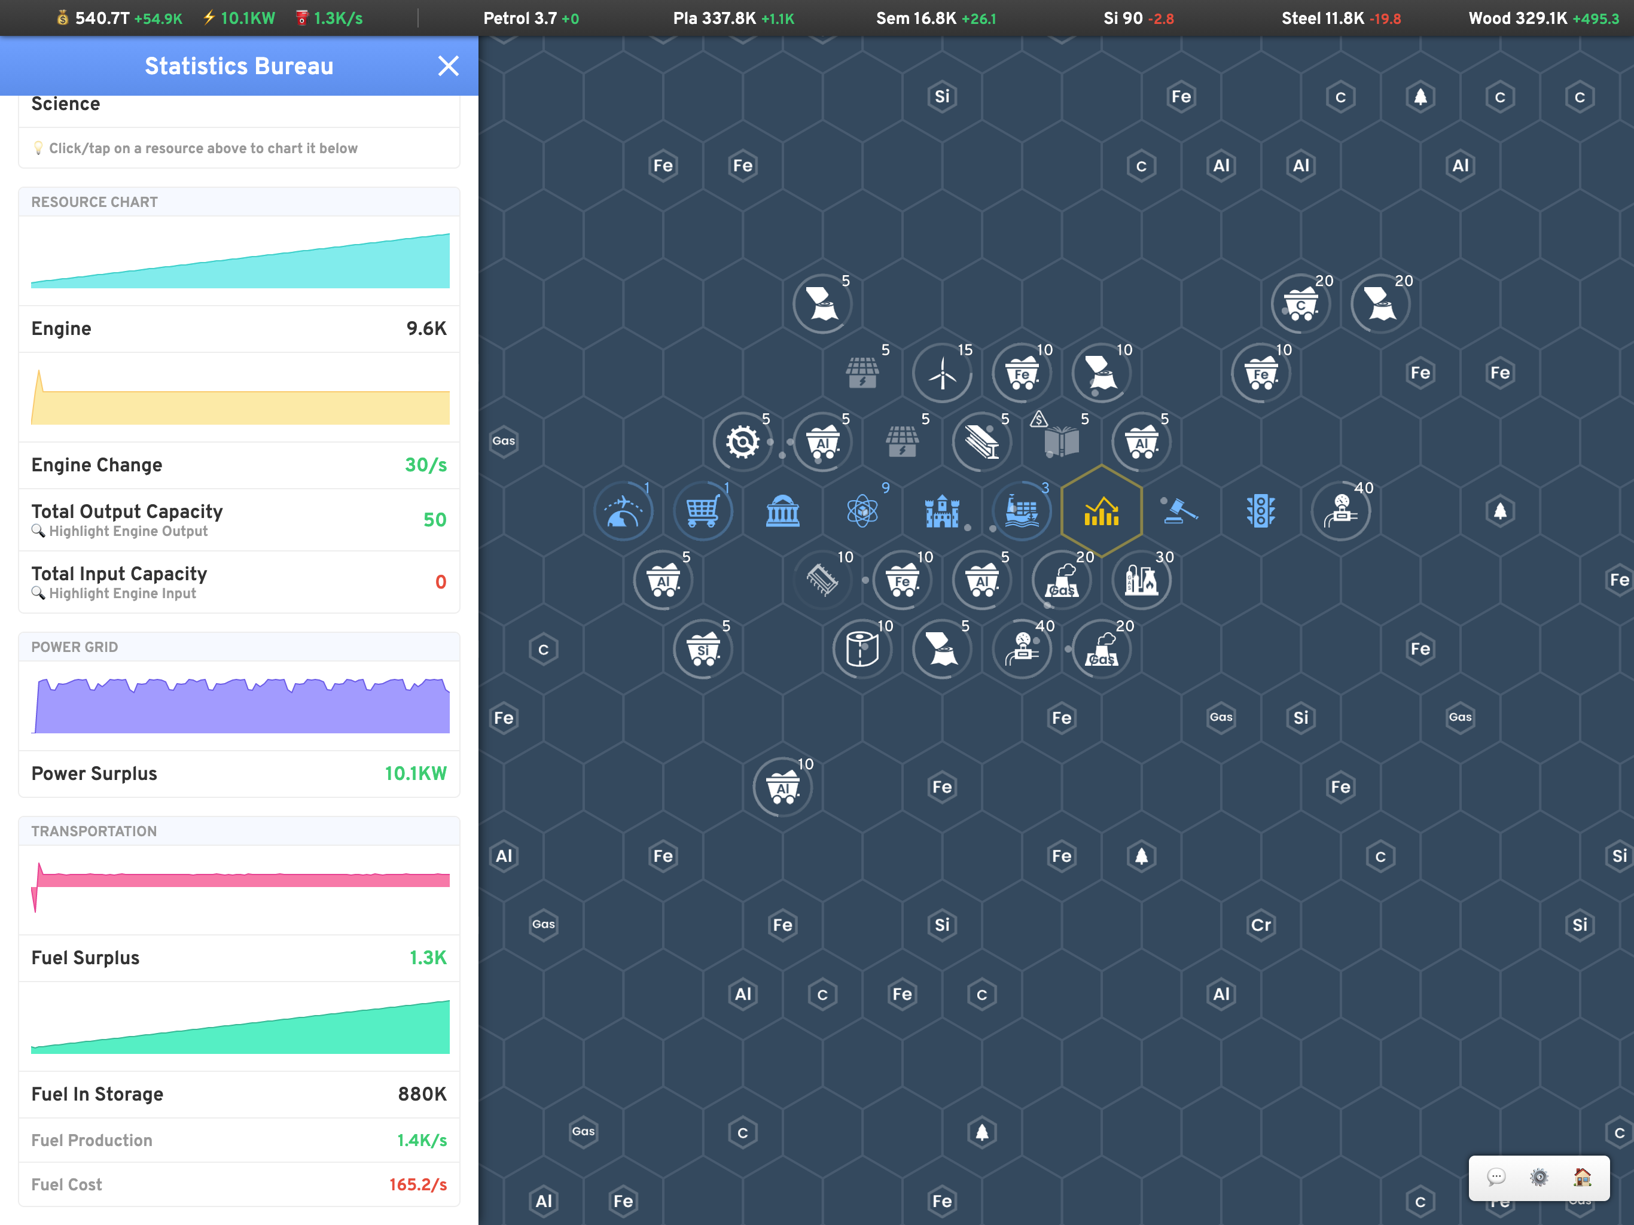This screenshot has height=1225, width=1634.
Task: Click the traffic light logistics building
Action: [x=1260, y=511]
